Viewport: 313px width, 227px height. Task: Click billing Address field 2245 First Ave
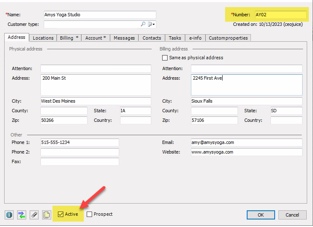pyautogui.click(x=247, y=85)
